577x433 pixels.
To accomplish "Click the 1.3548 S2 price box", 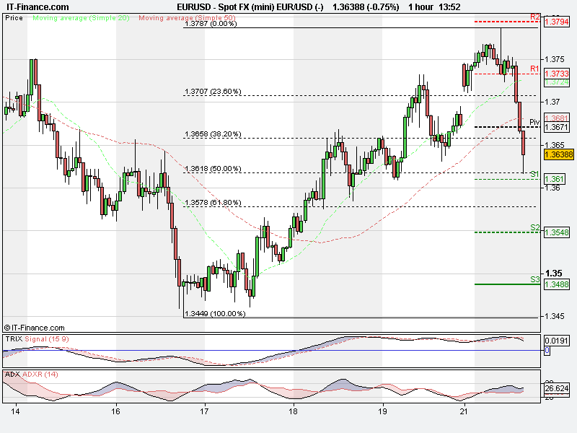I will point(557,232).
